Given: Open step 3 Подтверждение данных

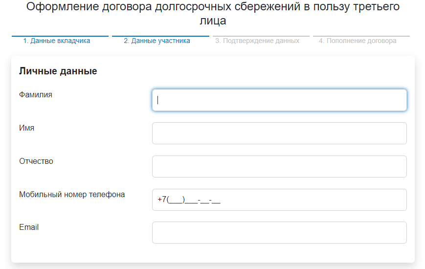Looking at the screenshot, I should coord(257,41).
